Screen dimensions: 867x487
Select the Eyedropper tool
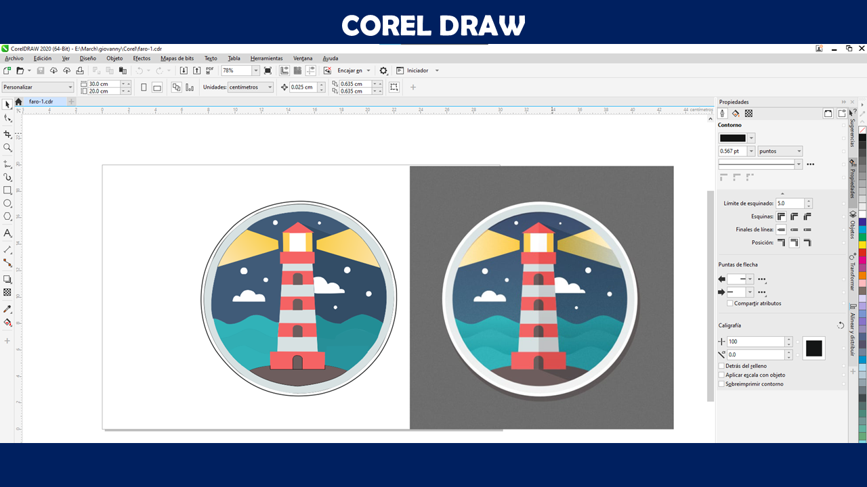click(7, 309)
